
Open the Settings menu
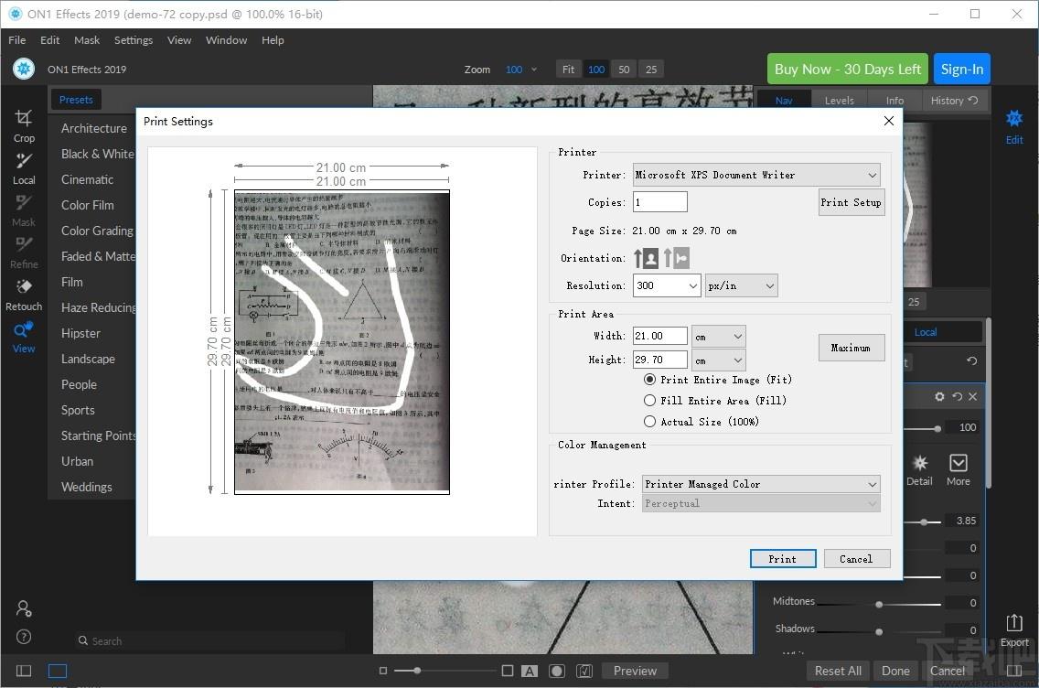[134, 39]
